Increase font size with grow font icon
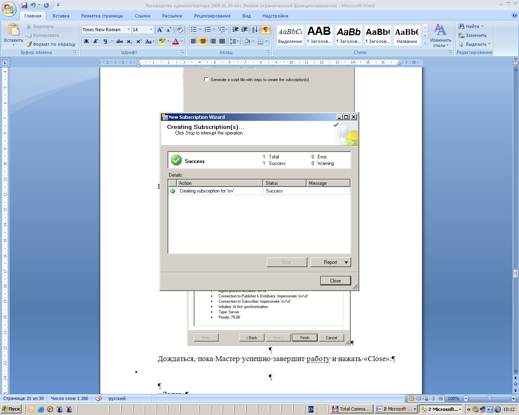The width and height of the screenshot is (519, 415). click(160, 30)
